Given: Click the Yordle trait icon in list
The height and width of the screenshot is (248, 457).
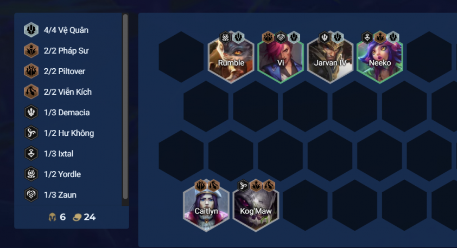Looking at the screenshot, I should [x=31, y=174].
